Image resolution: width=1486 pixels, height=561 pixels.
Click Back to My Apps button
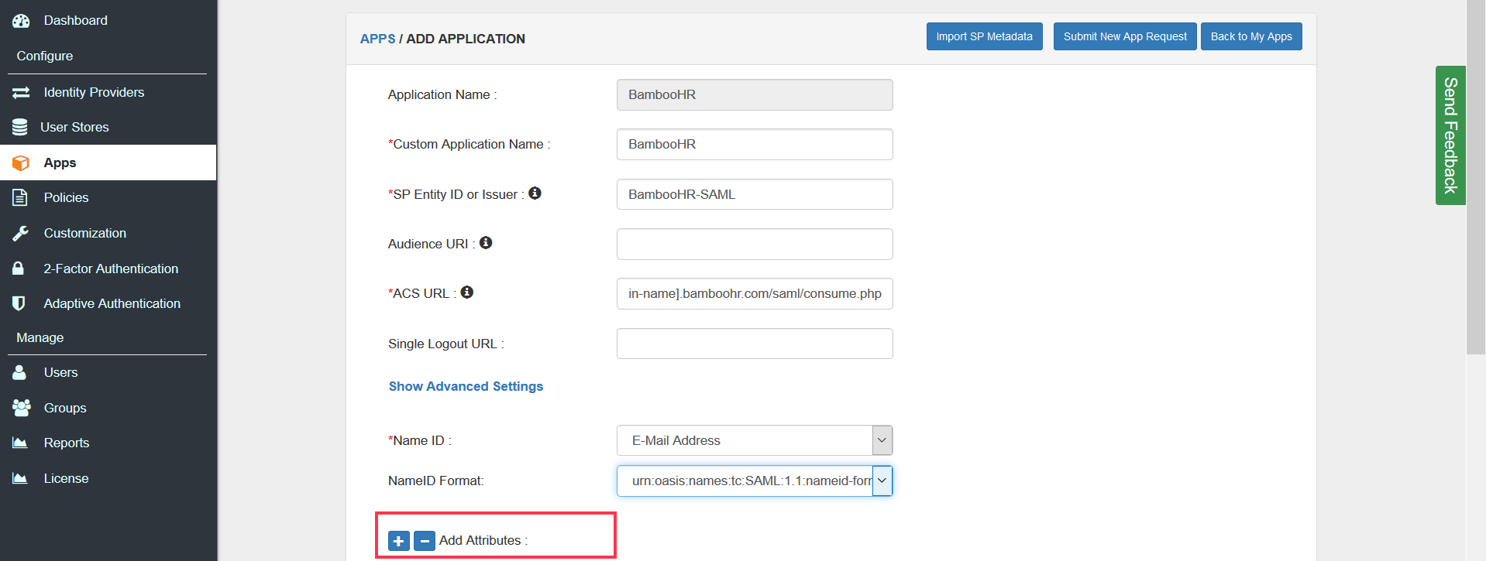tap(1251, 36)
